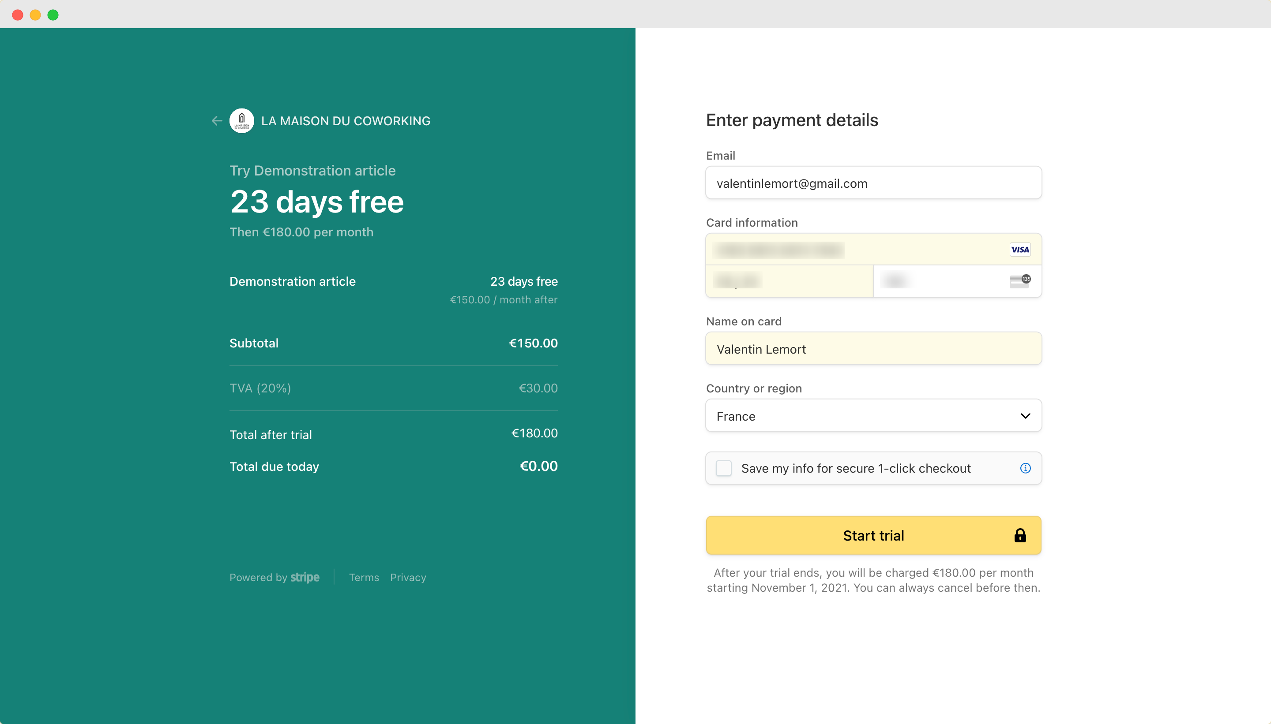This screenshot has width=1271, height=724.
Task: Focus the Email input field
Action: pyautogui.click(x=873, y=183)
